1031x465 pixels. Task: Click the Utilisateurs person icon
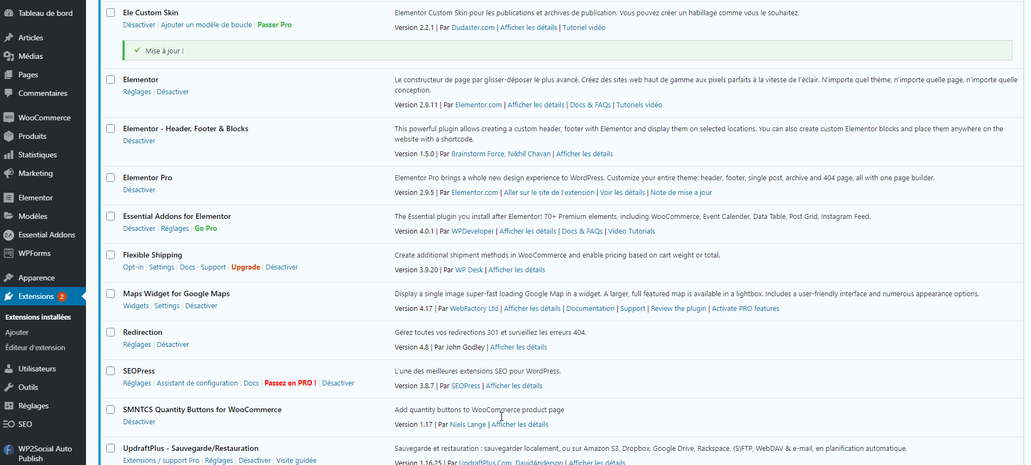point(9,369)
